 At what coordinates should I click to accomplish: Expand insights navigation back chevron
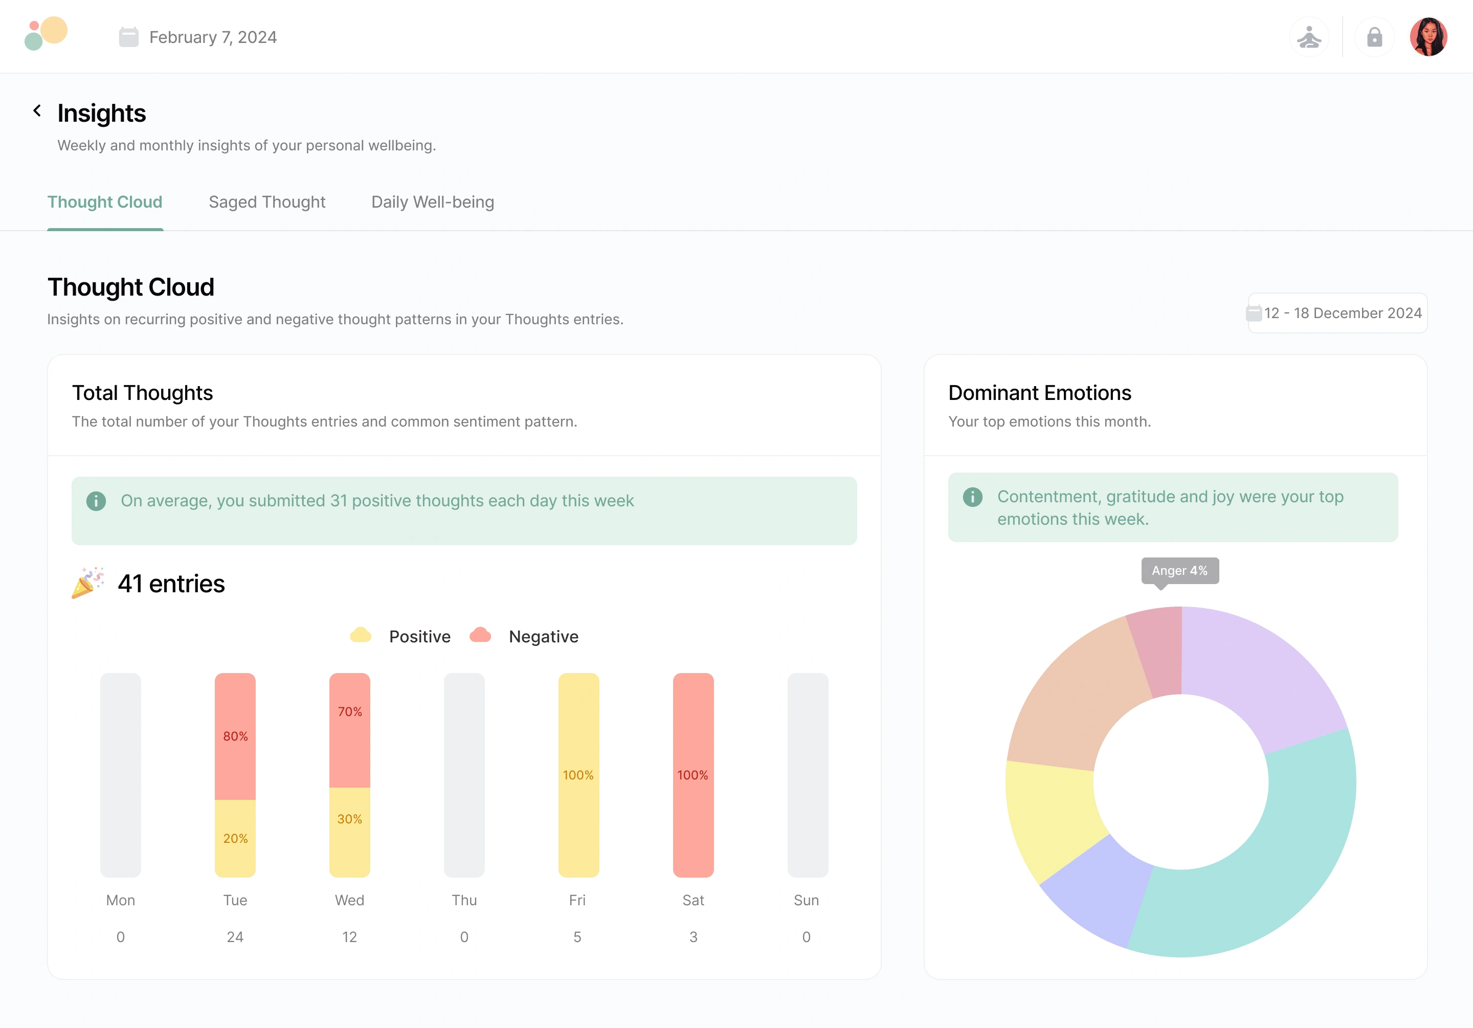pos(37,112)
